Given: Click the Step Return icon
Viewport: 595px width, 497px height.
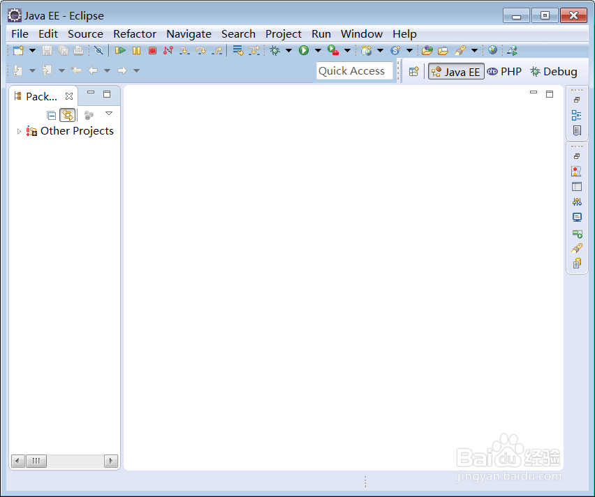Looking at the screenshot, I should pyautogui.click(x=217, y=50).
